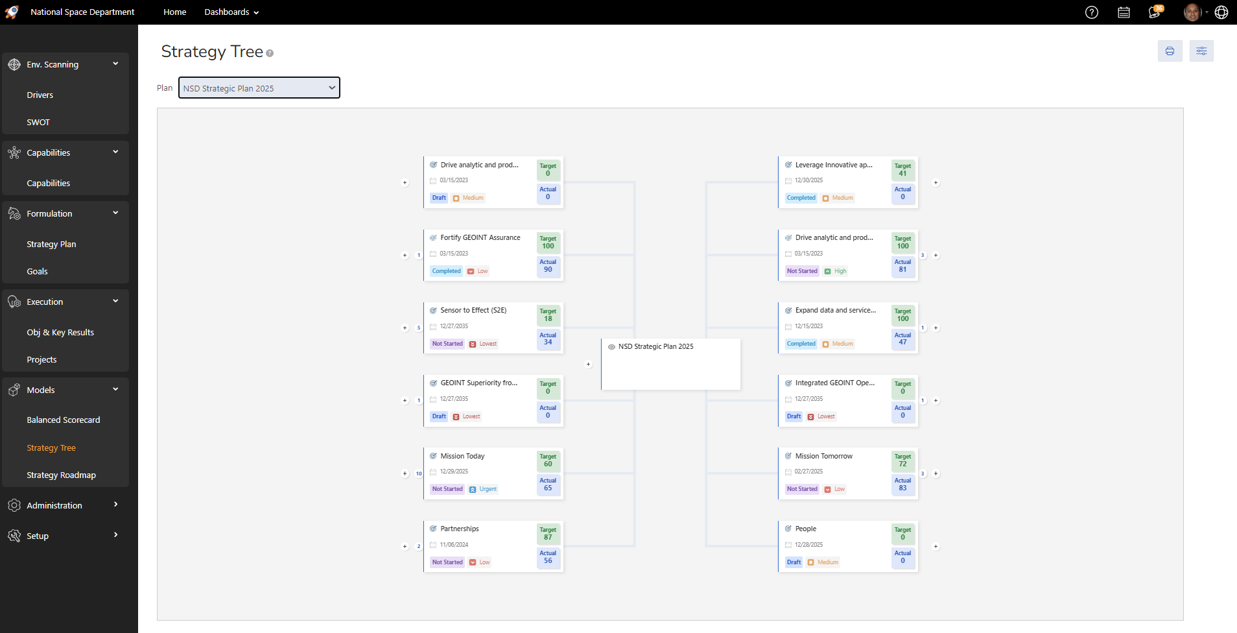Screen dimensions: 1237x633
Task: Print the Strategy Tree using printer icon
Action: [x=1170, y=51]
